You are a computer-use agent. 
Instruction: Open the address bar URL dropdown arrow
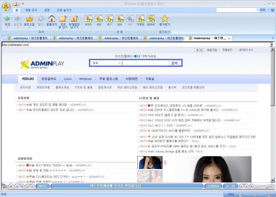tap(271, 45)
